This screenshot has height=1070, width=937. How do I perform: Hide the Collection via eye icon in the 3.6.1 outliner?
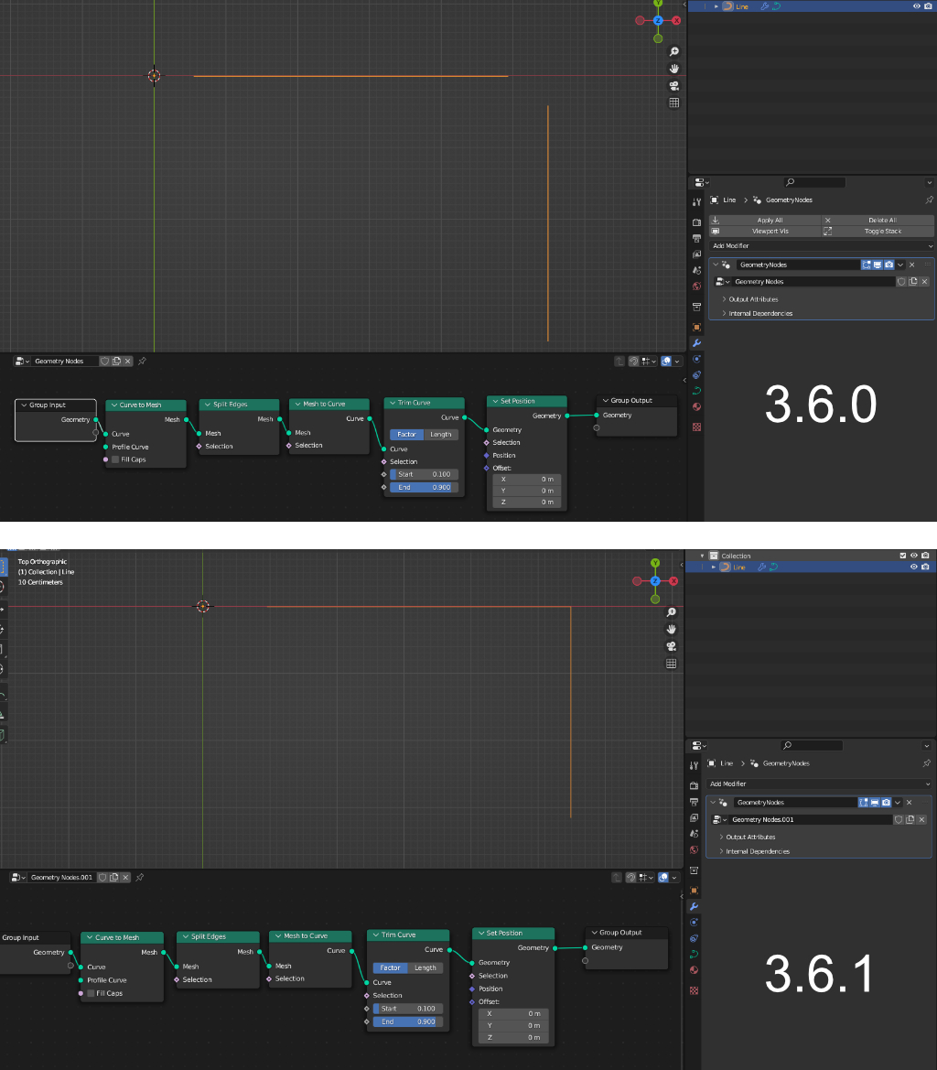click(x=914, y=557)
